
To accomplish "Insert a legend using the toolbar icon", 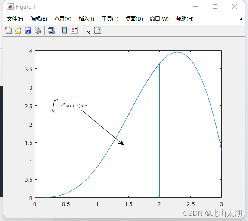I will pos(74,30).
